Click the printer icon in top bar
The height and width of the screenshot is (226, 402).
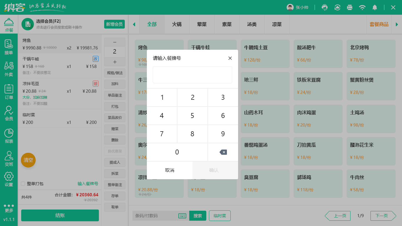pyautogui.click(x=350, y=7)
